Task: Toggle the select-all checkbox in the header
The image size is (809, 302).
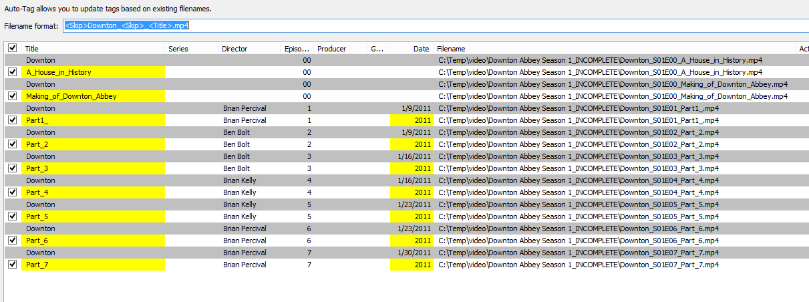Action: pyautogui.click(x=12, y=48)
